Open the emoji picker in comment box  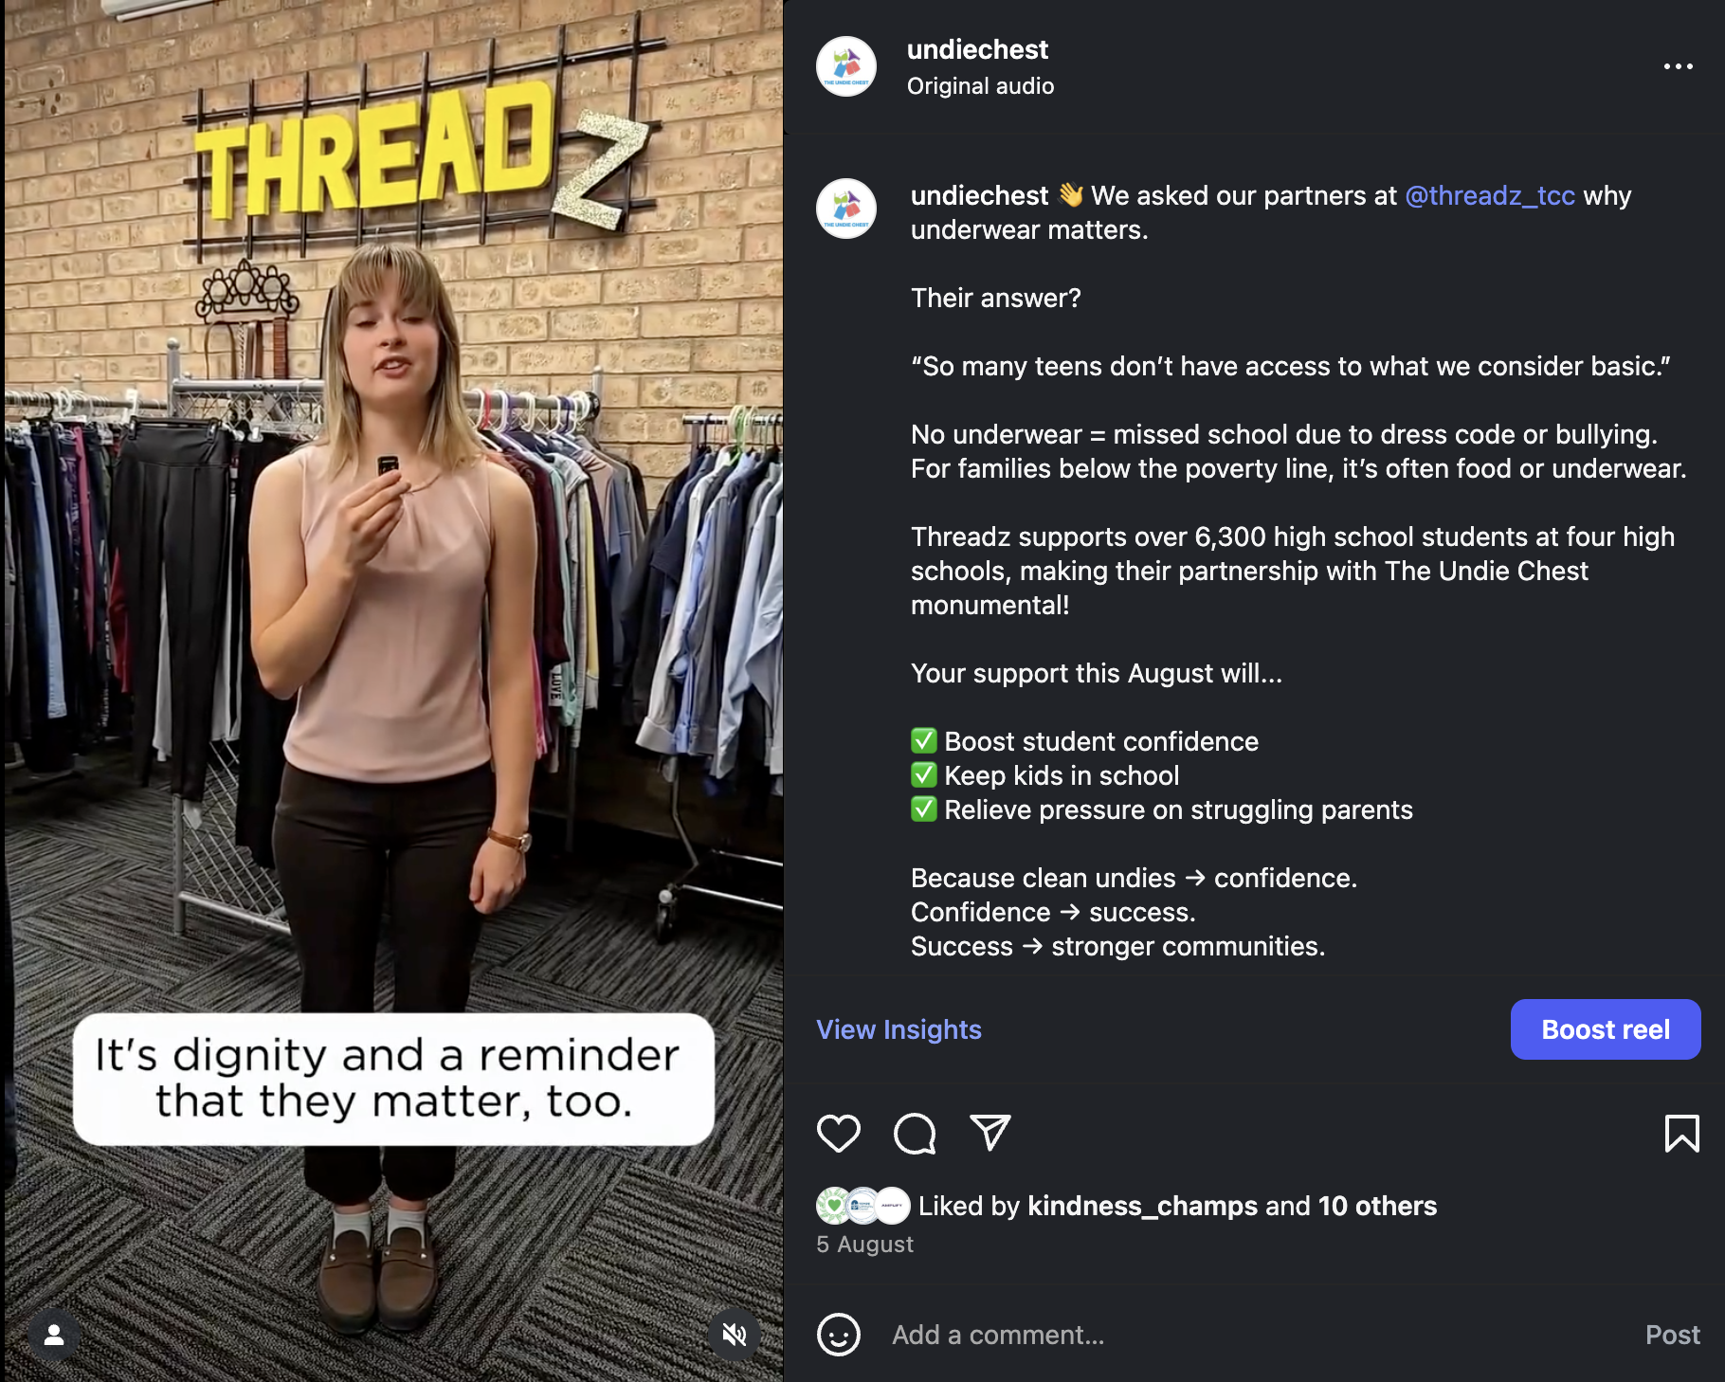(x=839, y=1335)
